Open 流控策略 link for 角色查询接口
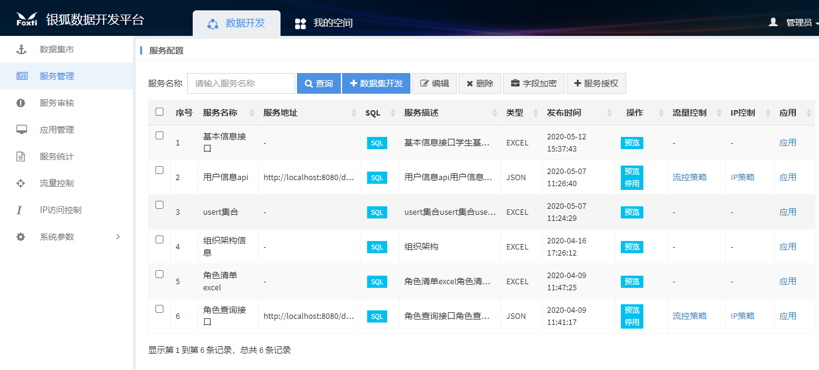 690,316
